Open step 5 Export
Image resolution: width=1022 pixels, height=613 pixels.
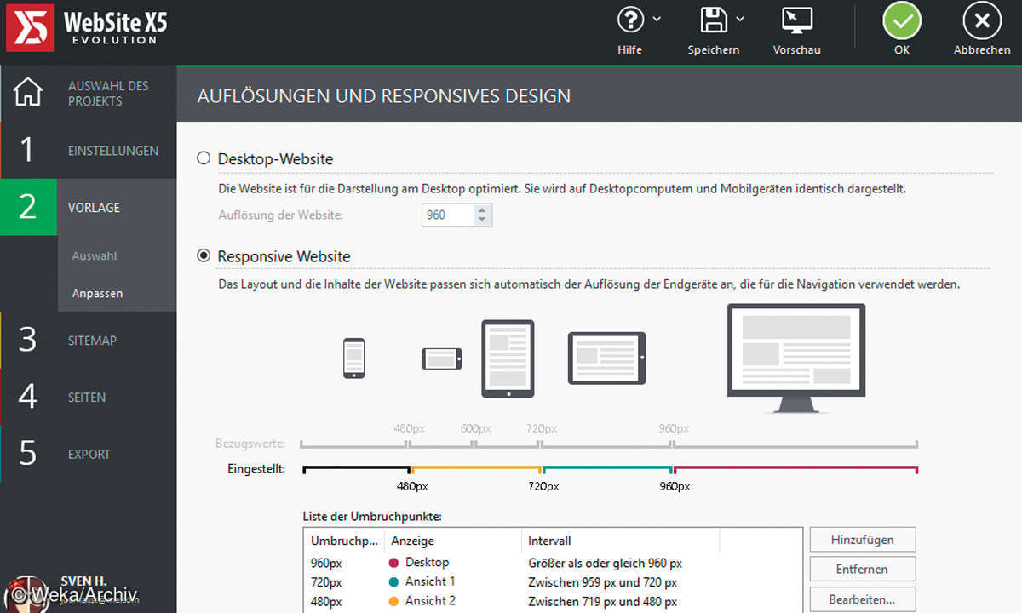coord(89,454)
